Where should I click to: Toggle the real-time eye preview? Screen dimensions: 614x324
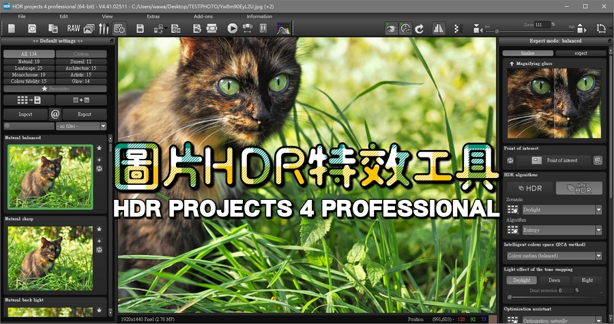click(x=391, y=29)
